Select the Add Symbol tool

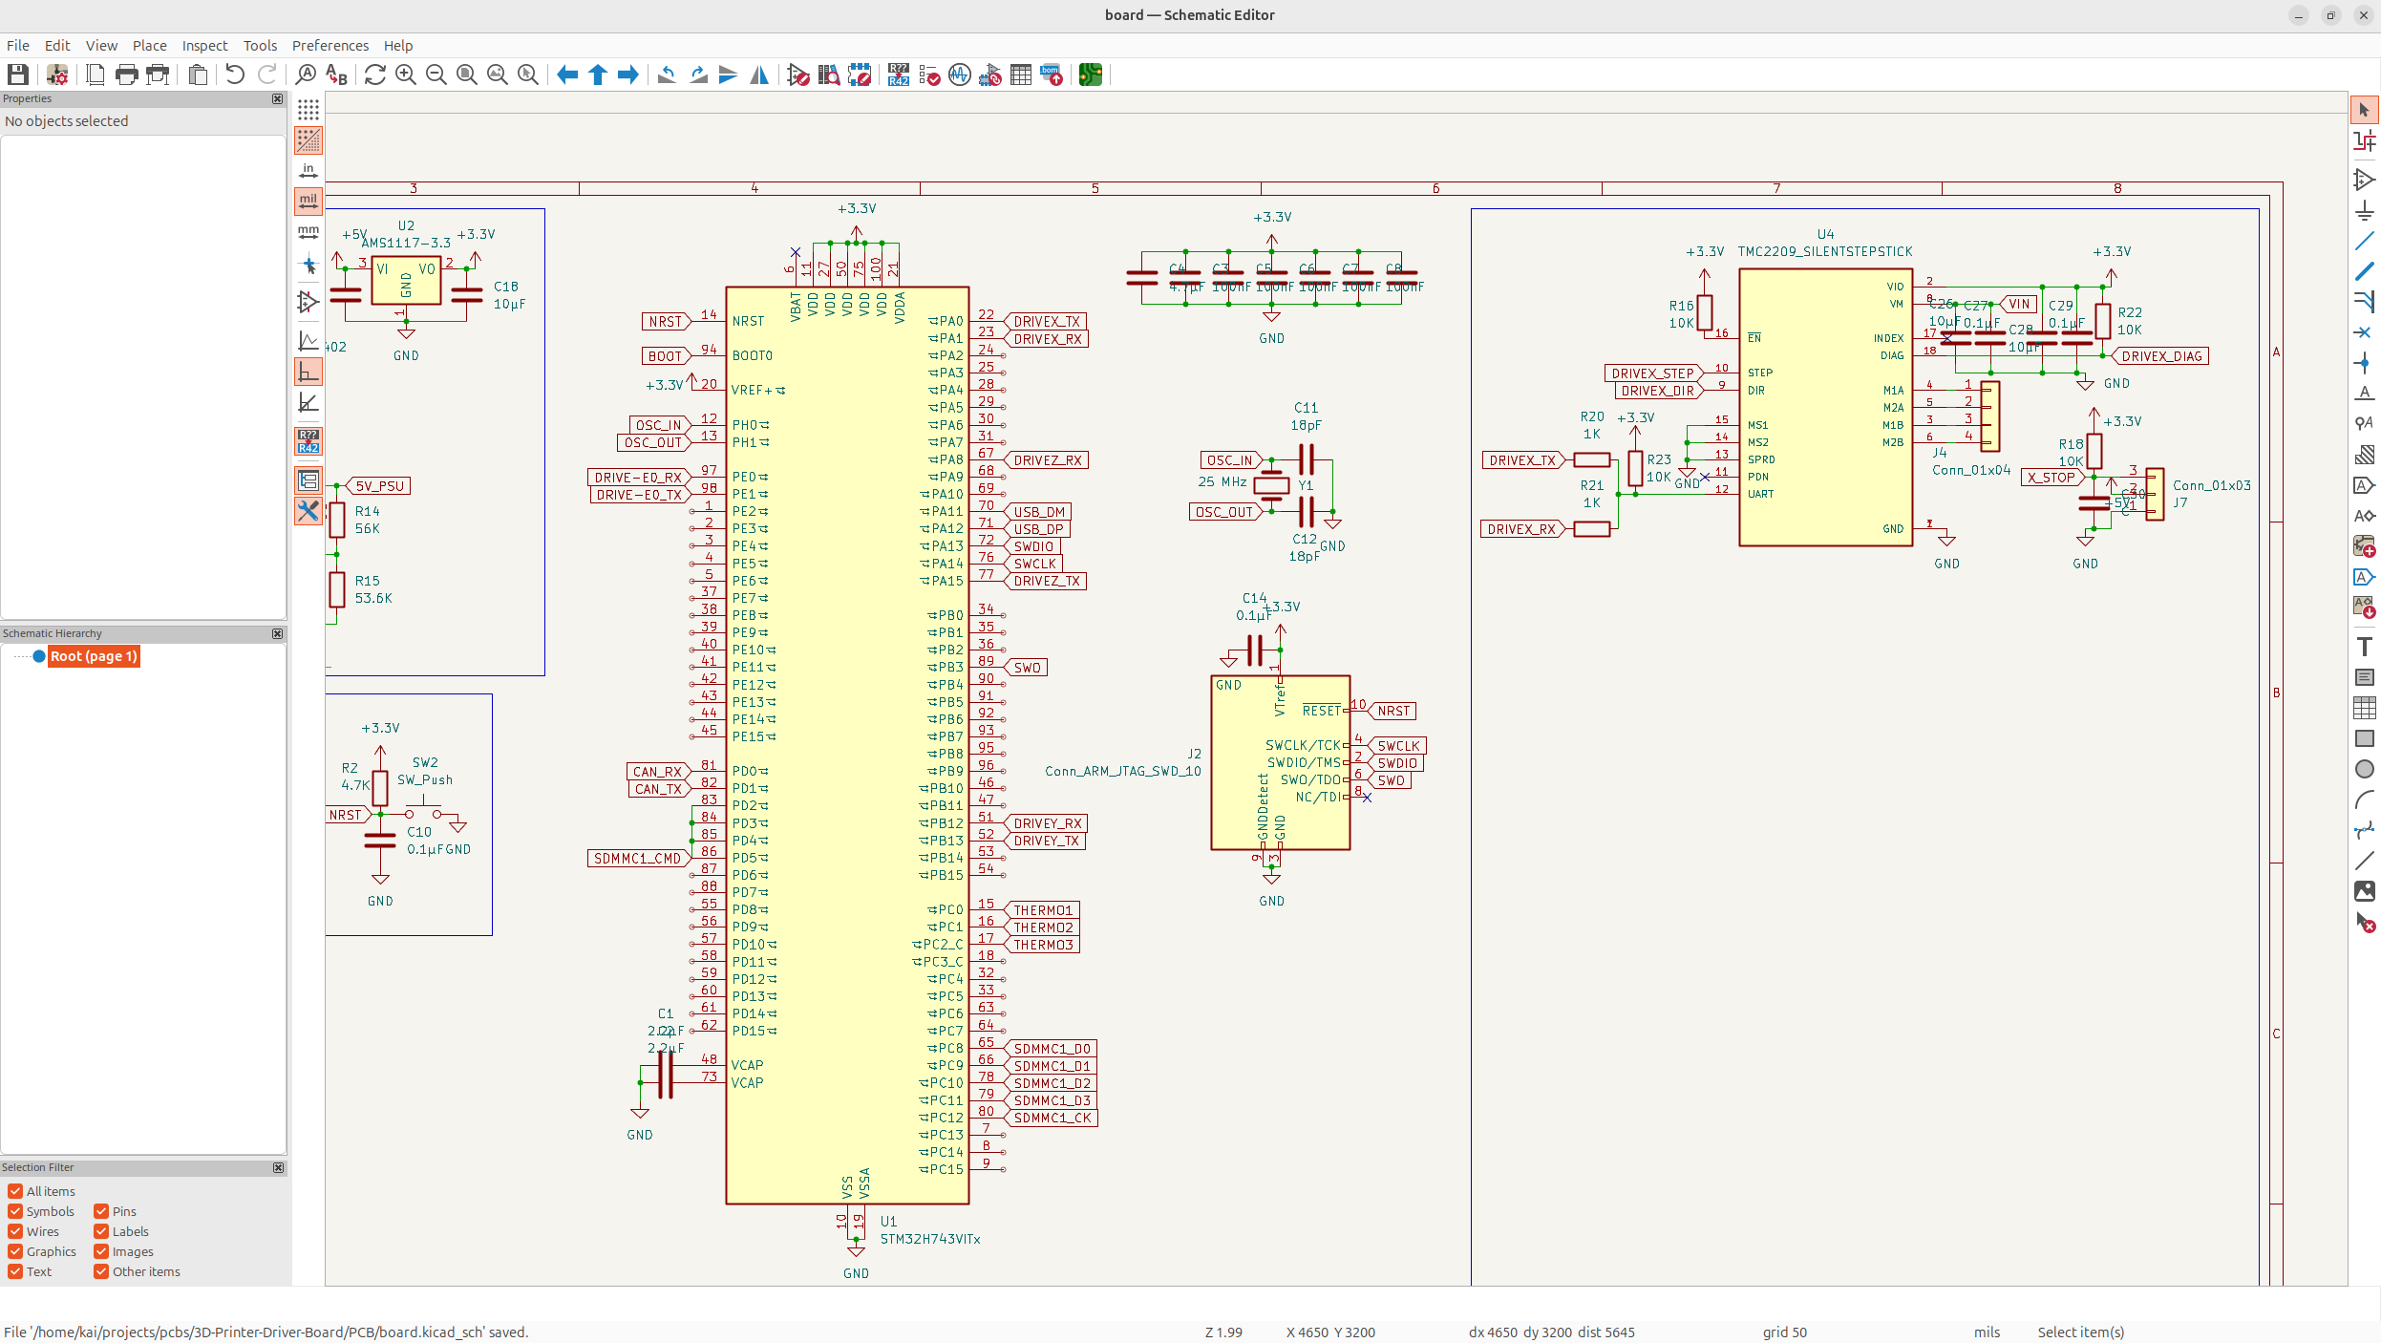(x=2364, y=180)
